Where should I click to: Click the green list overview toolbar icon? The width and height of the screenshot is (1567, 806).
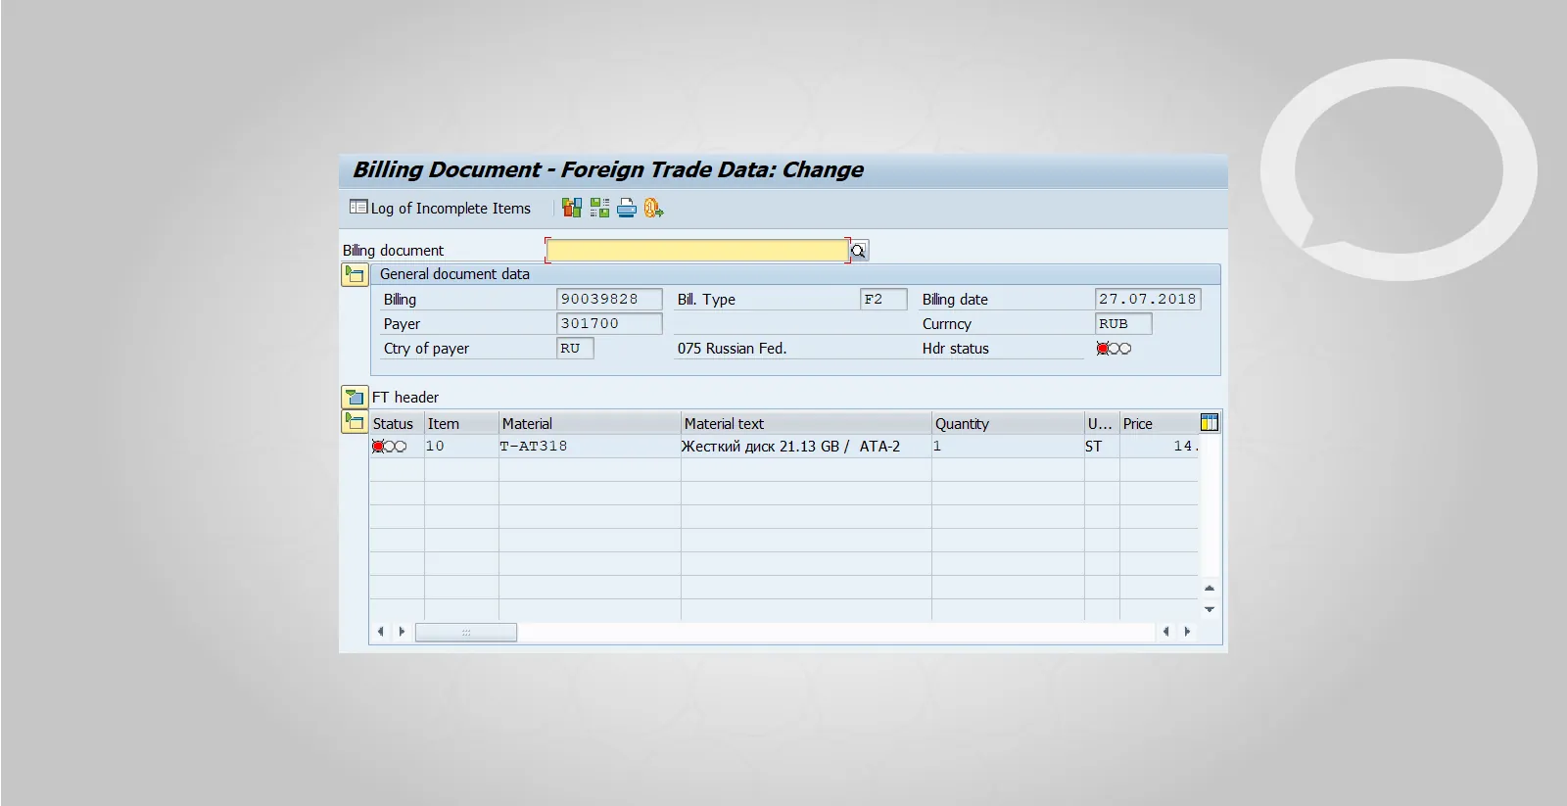599,208
